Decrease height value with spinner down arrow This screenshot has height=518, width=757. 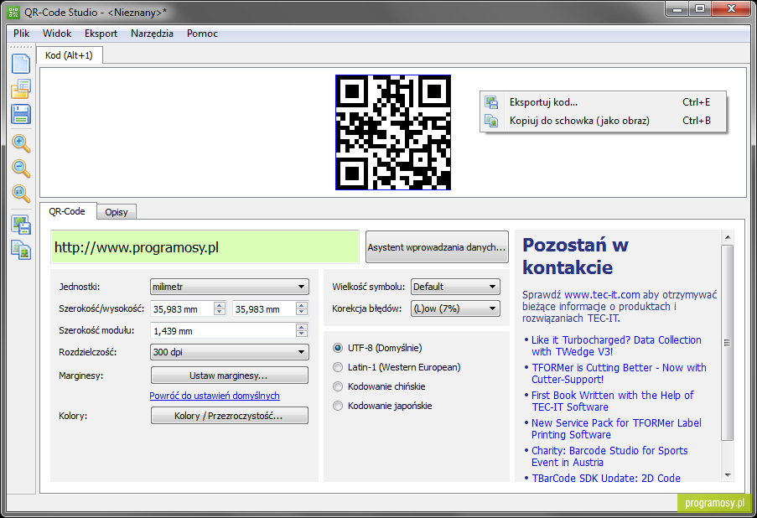302,313
